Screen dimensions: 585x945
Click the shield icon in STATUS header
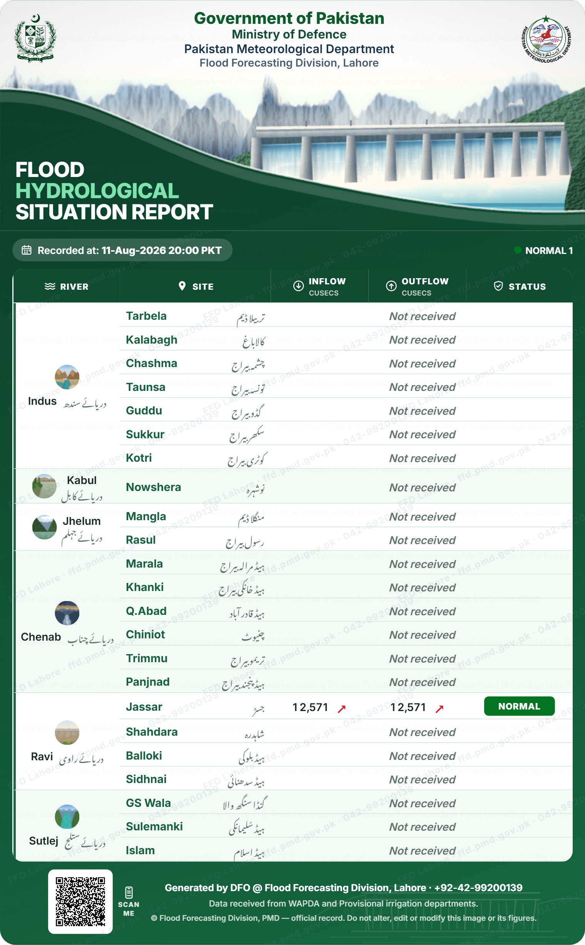[x=498, y=286]
